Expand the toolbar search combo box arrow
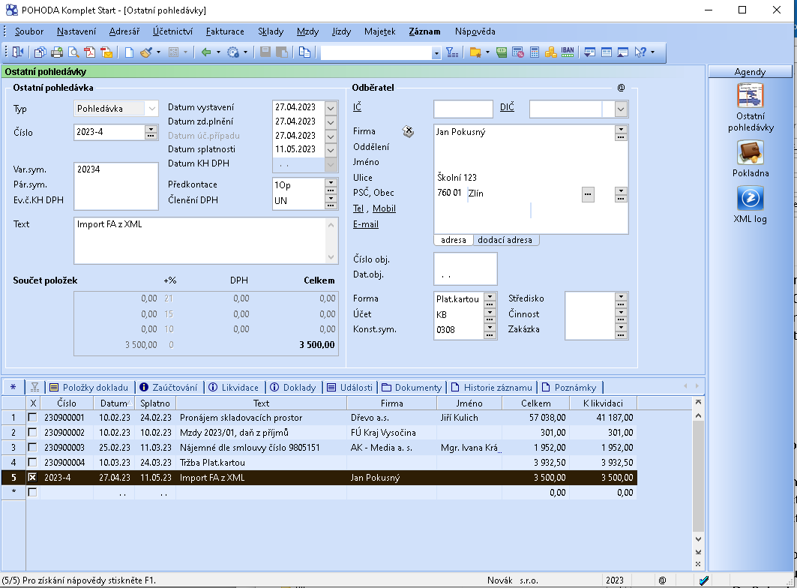797x588 pixels. point(436,53)
